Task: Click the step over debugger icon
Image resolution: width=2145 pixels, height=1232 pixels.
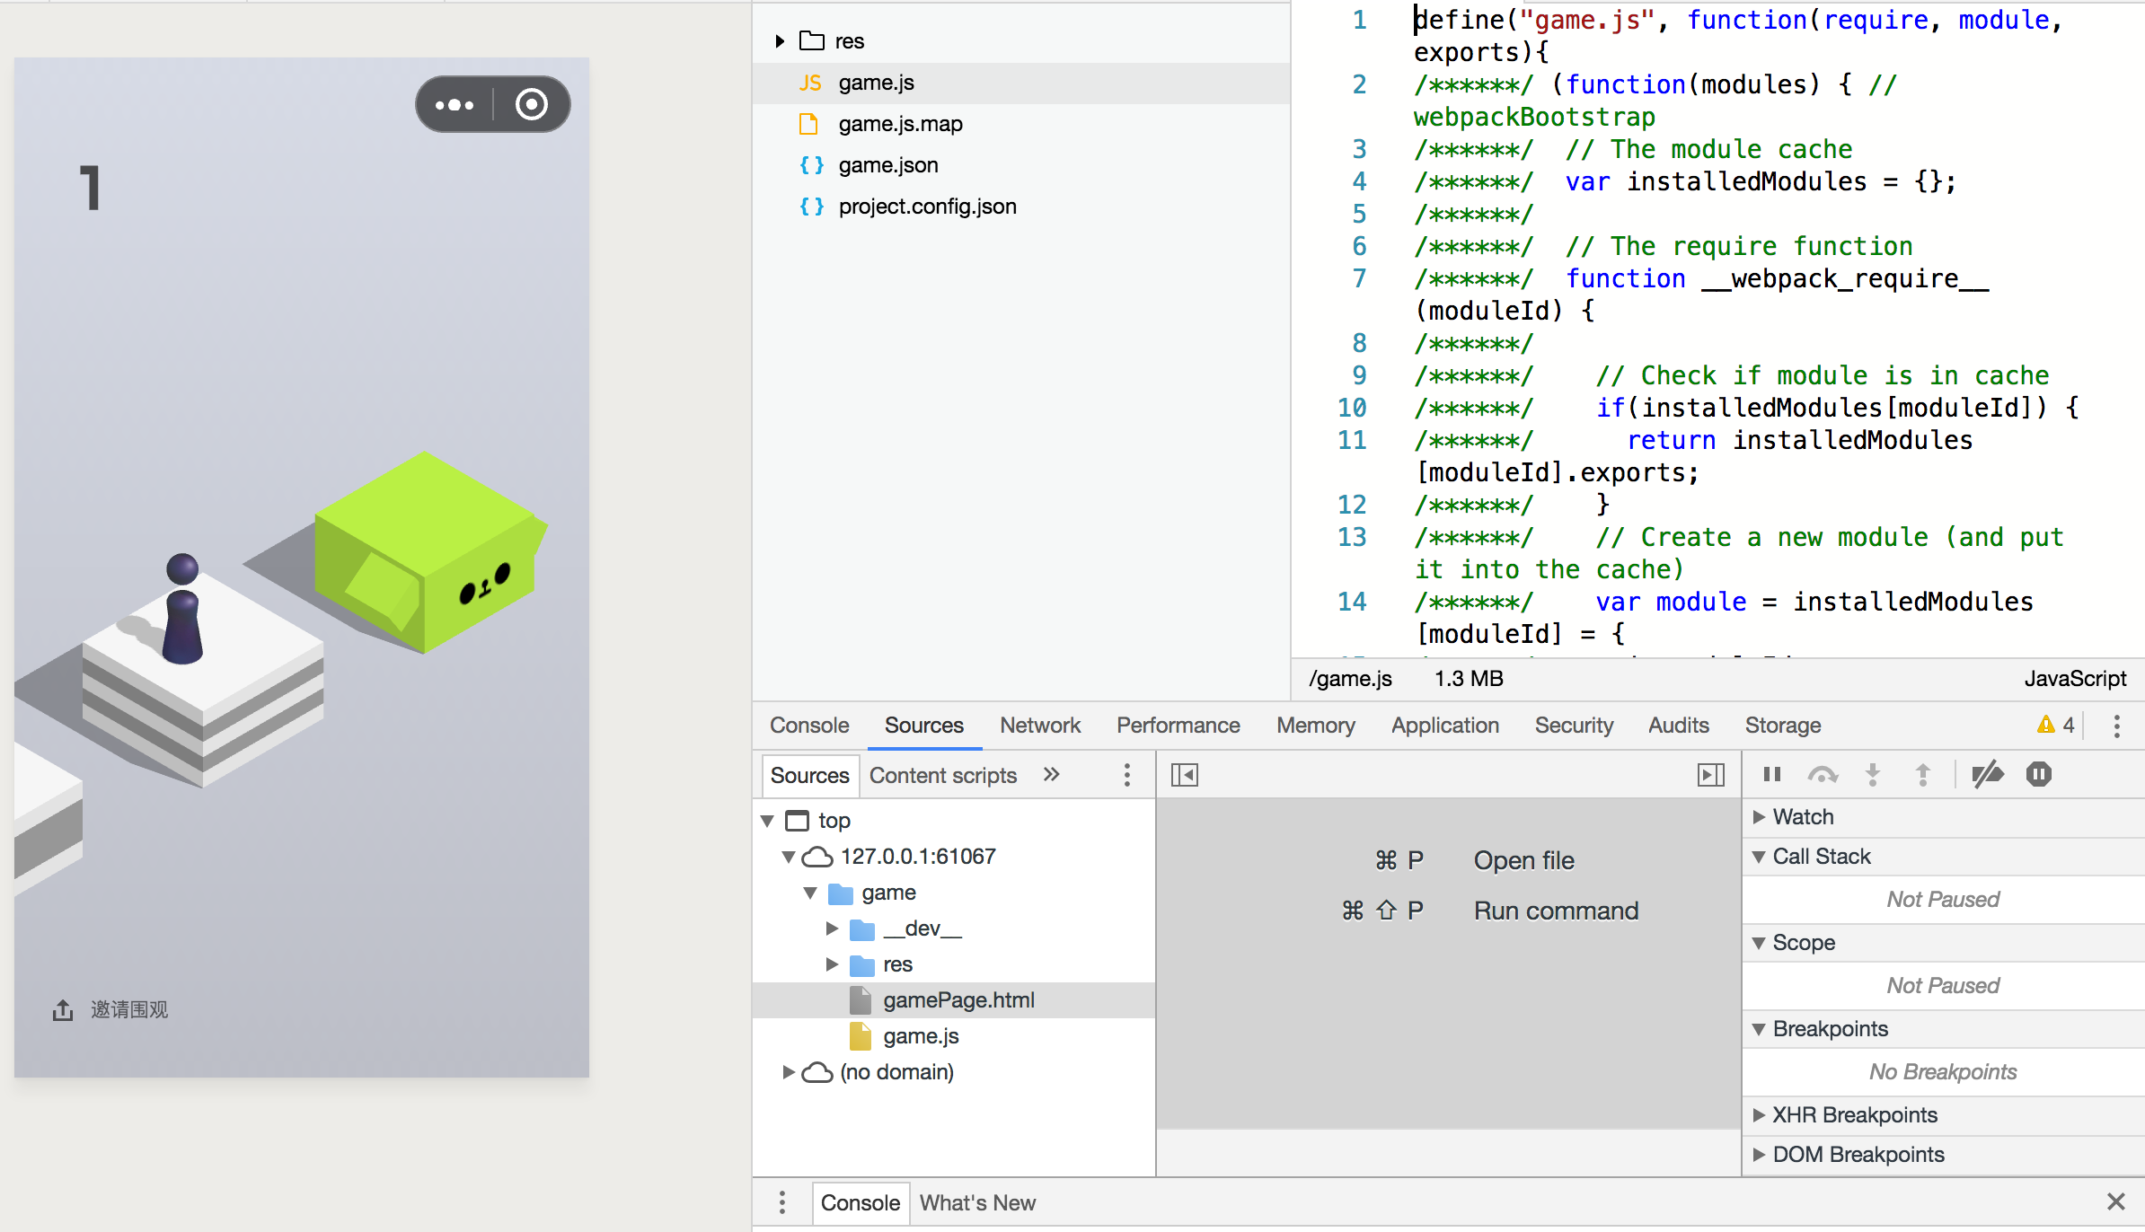Action: coord(1822,774)
